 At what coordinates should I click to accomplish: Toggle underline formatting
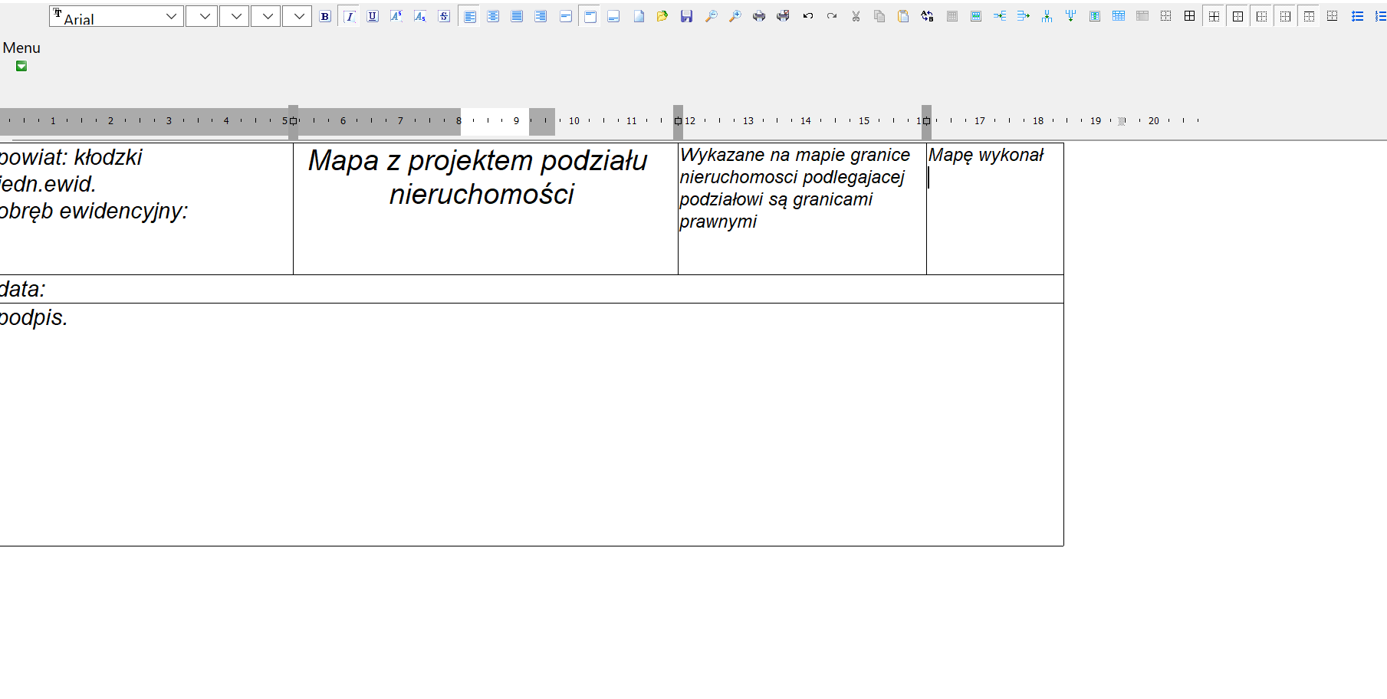[373, 16]
